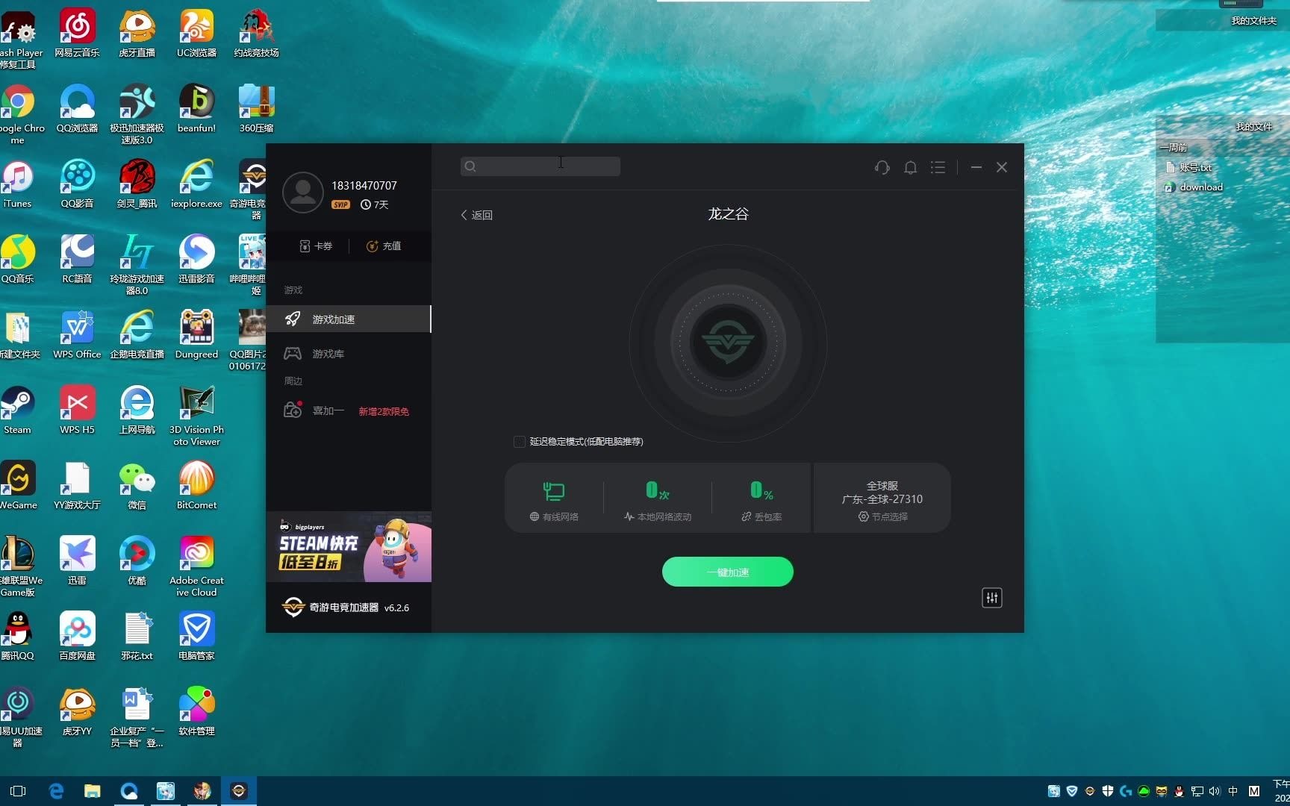Click 丢包率 indicator

761,500
